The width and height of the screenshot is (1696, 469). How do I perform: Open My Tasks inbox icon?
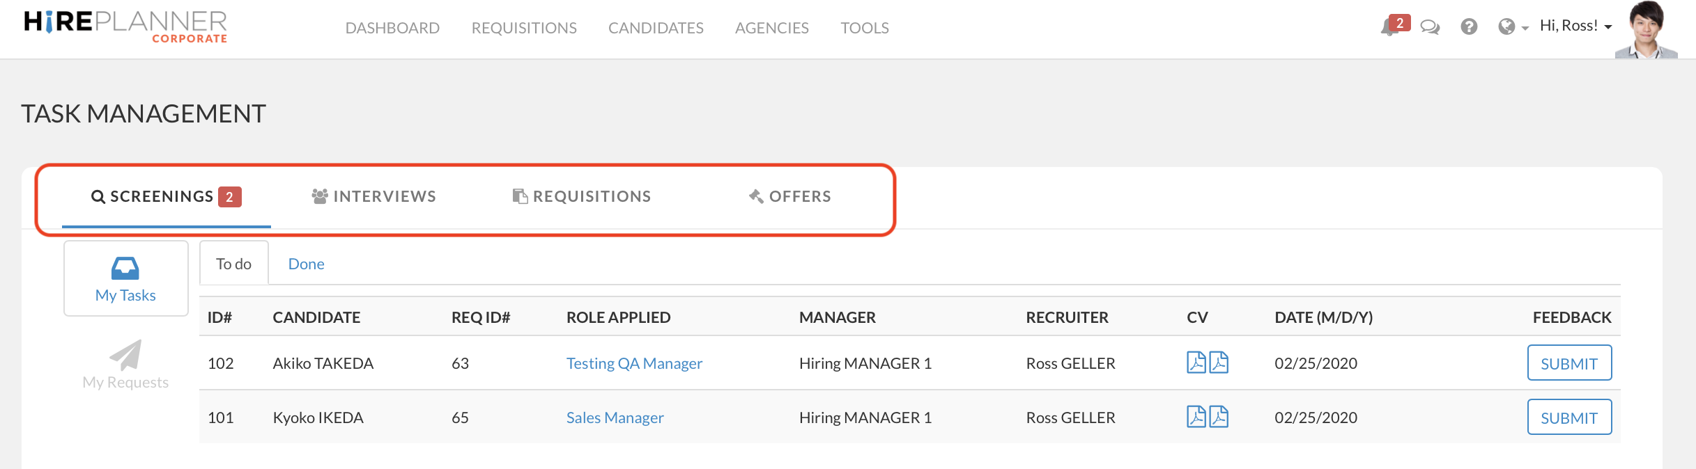click(125, 269)
